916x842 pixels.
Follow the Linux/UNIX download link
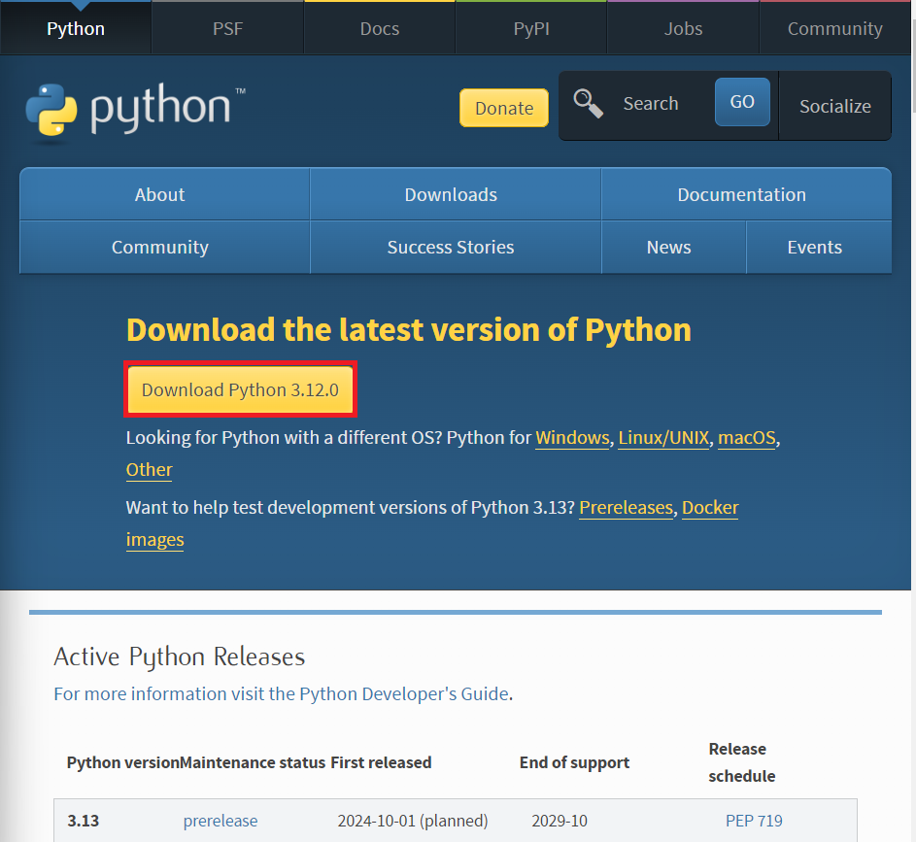pyautogui.click(x=663, y=438)
